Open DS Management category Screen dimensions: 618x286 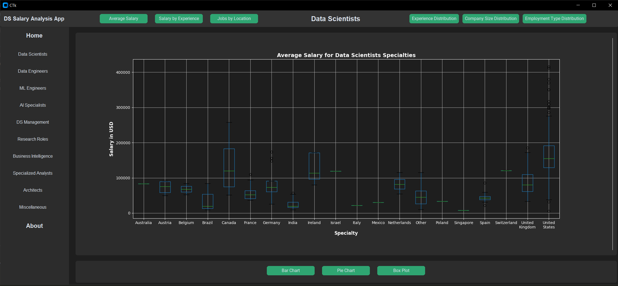point(32,122)
